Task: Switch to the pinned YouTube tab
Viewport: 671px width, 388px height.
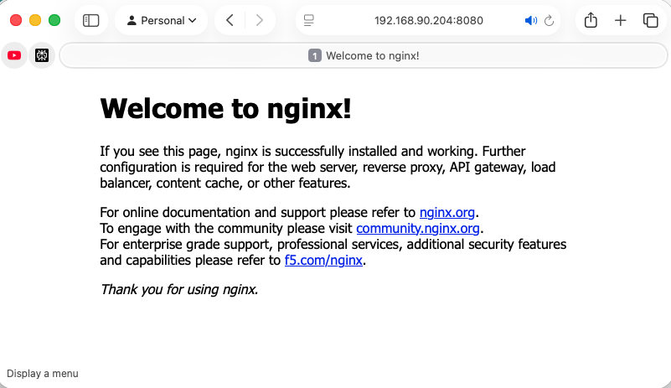Action: [x=14, y=55]
